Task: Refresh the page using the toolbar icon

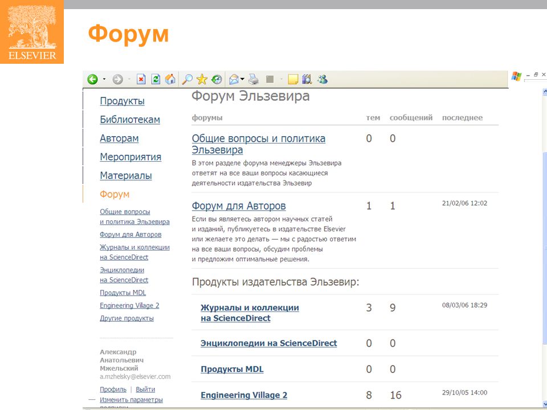Action: pos(156,80)
